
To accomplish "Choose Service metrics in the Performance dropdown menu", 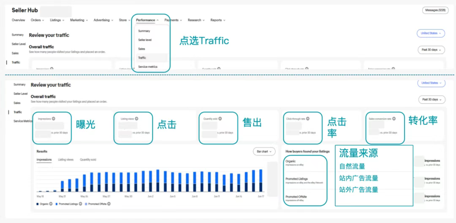I will (x=148, y=67).
